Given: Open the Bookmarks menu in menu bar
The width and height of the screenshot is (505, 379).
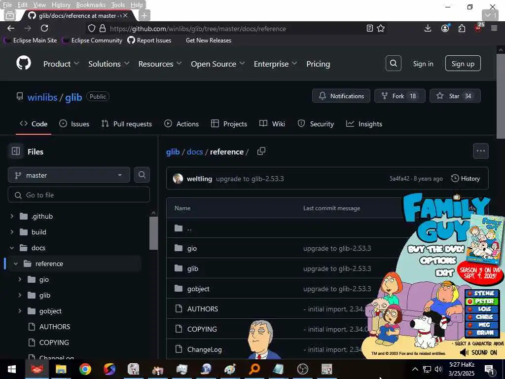Looking at the screenshot, I should pos(91,5).
